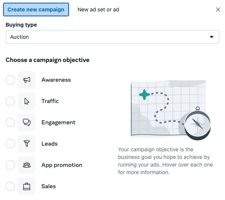Select the Awareness radio button

[x=10, y=80]
